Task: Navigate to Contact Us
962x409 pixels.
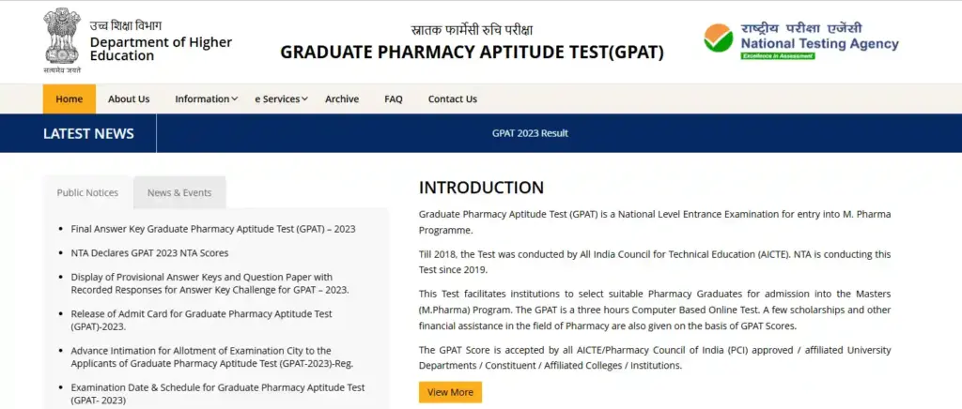Action: point(453,99)
